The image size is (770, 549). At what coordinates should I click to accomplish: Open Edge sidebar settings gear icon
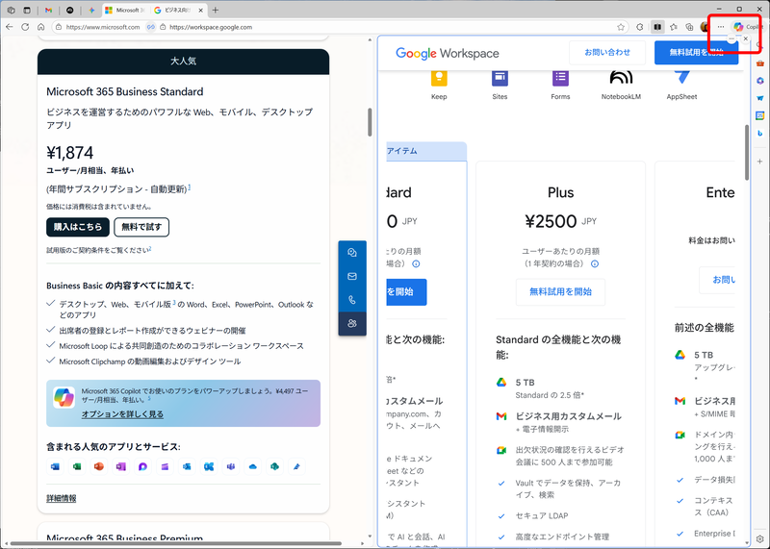click(760, 538)
